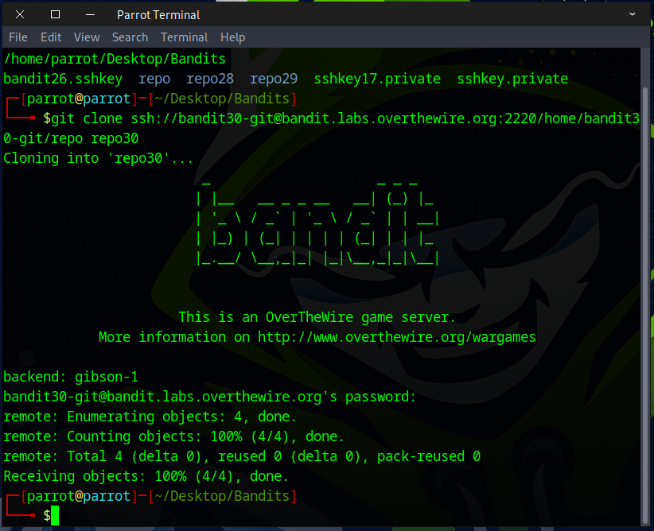The width and height of the screenshot is (654, 531).
Task: Show the Terminal menu
Action: click(184, 37)
